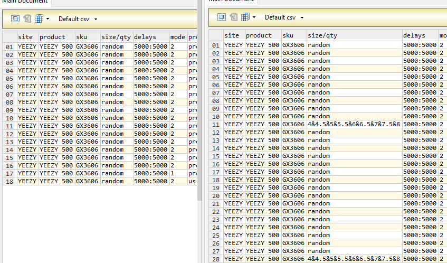Select the site column header in right pane
Image resolution: width=447 pixels, height=263 pixels.
coord(234,35)
